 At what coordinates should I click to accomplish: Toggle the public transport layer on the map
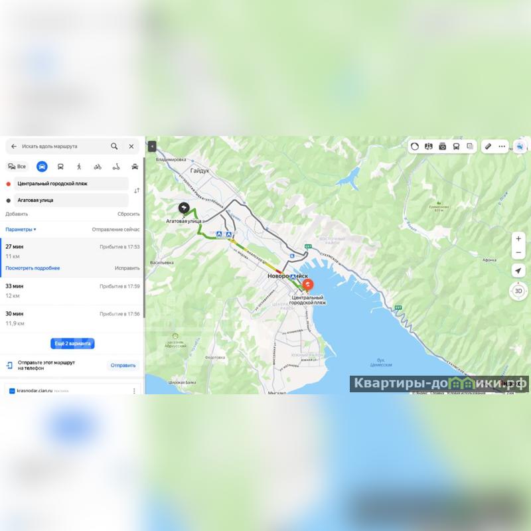click(456, 146)
